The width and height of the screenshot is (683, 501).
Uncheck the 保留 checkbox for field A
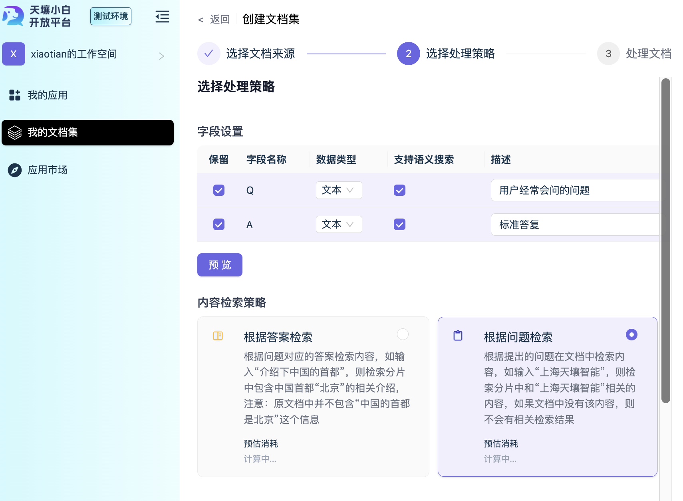click(x=219, y=225)
